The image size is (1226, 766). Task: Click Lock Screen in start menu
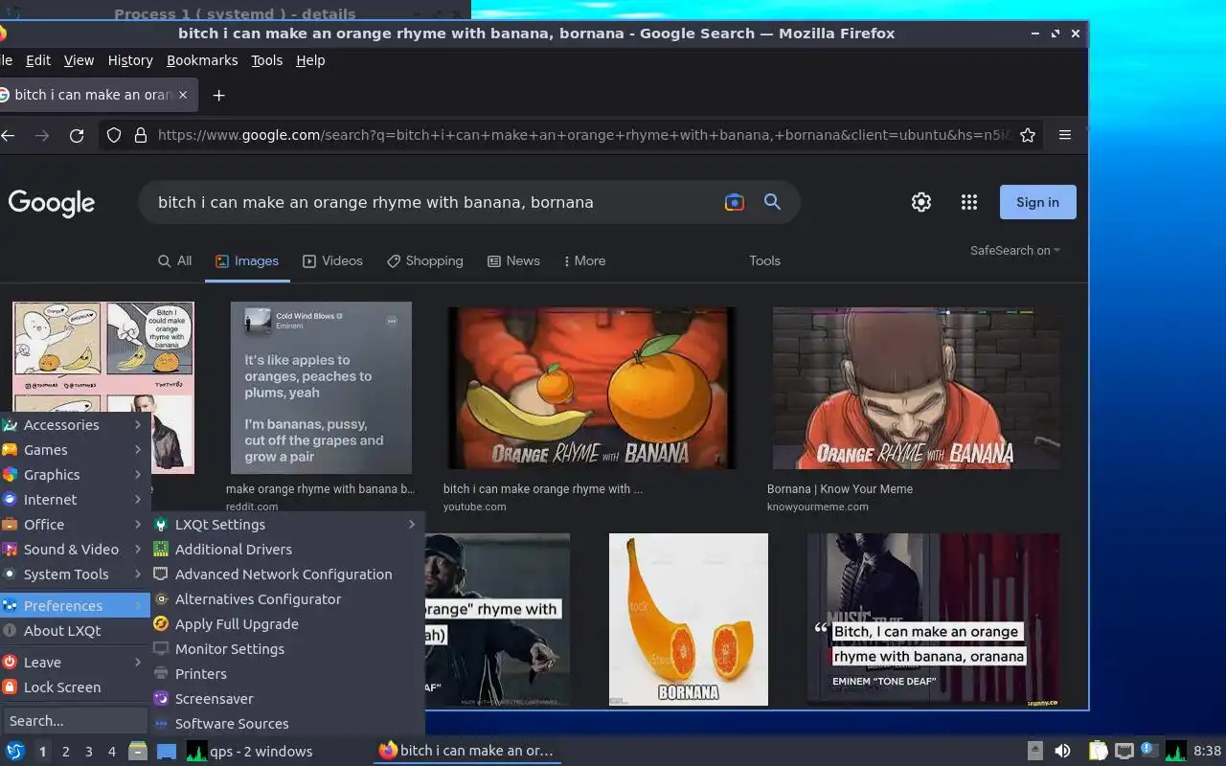76,687
